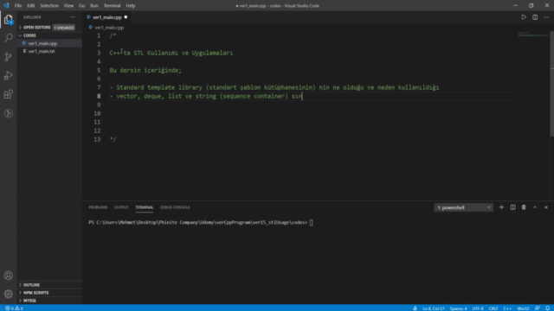Viewport: 554px width, 311px height.
Task: Open the notifications bell in status bar
Action: coord(547,308)
